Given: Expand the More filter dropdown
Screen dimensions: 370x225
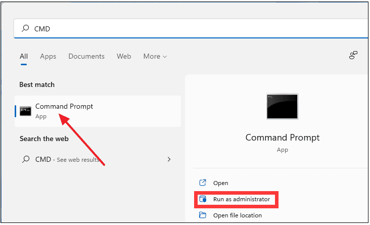Looking at the screenshot, I should (155, 56).
